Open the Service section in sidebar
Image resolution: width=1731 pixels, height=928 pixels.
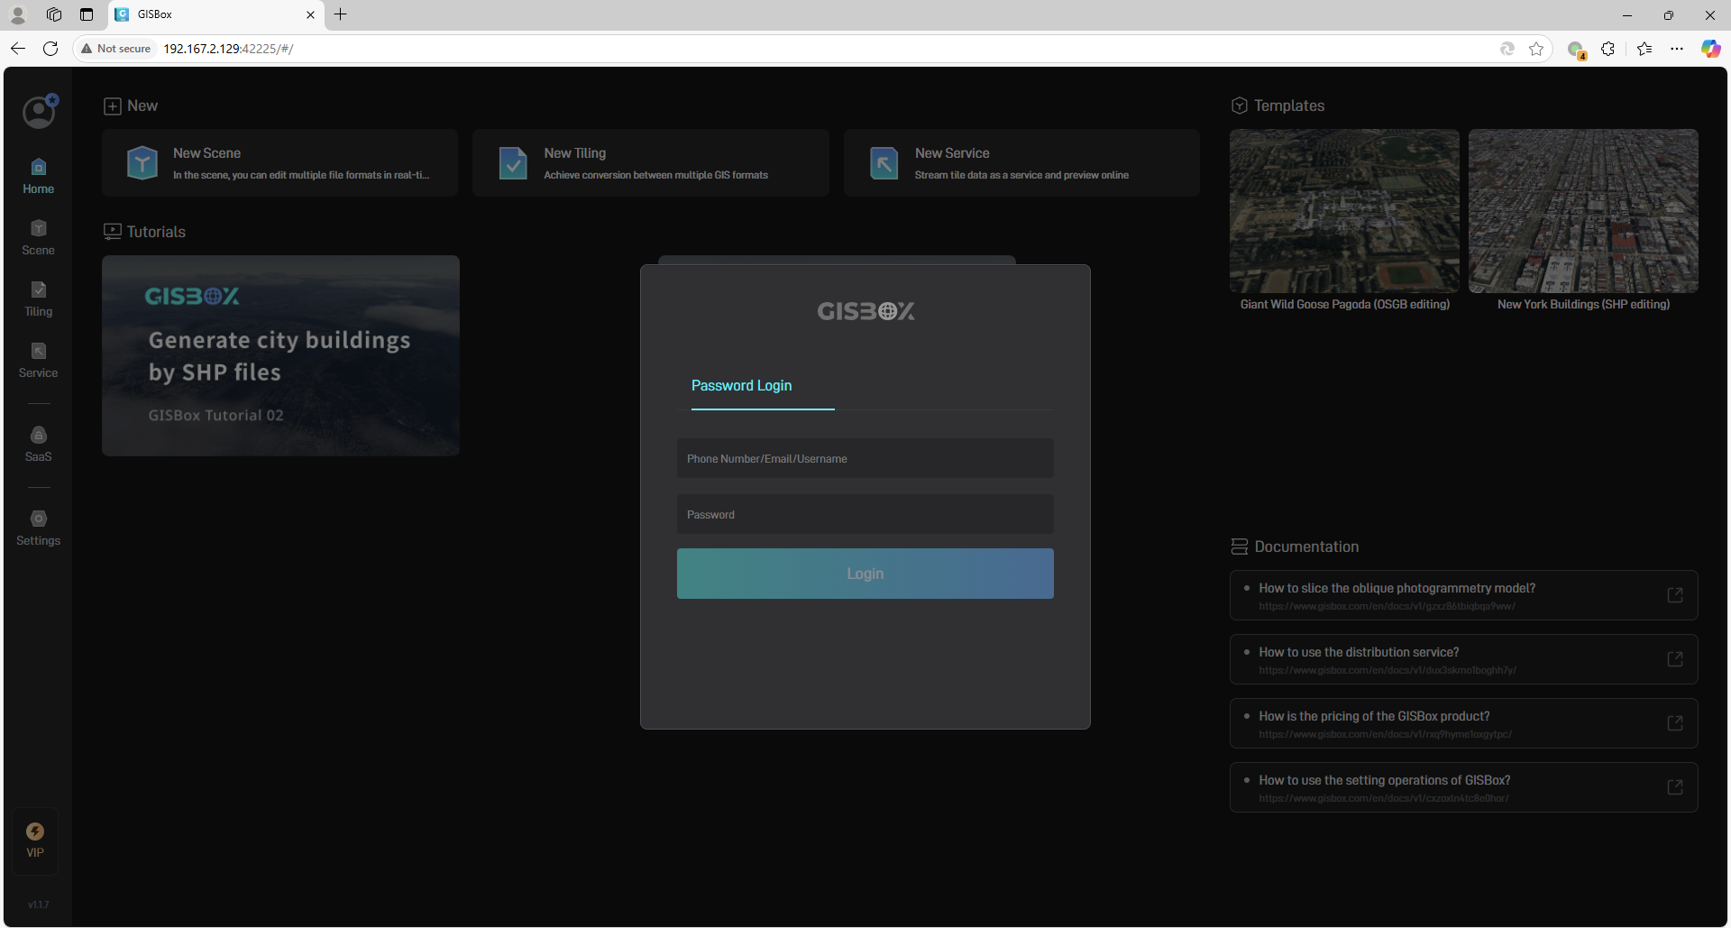click(x=38, y=360)
